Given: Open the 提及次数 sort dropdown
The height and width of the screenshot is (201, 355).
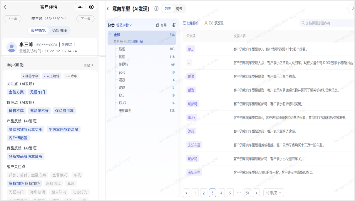Looking at the screenshot, I should coord(124,25).
